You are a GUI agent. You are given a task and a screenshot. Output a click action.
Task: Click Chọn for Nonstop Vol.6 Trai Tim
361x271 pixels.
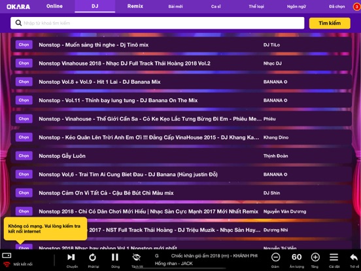tap(24, 174)
